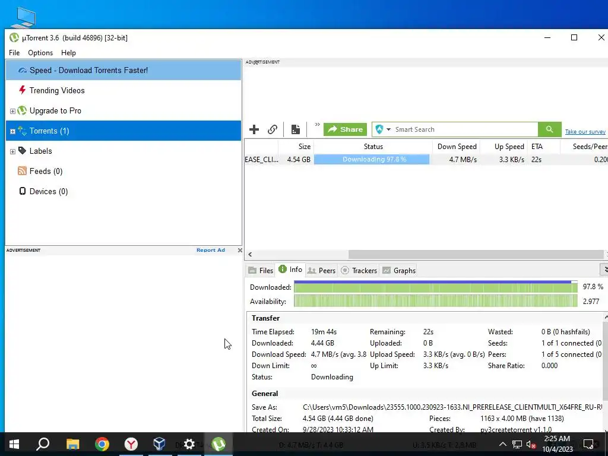The image size is (608, 456).
Task: Close the sidebar advertisement panel
Action: tap(240, 250)
